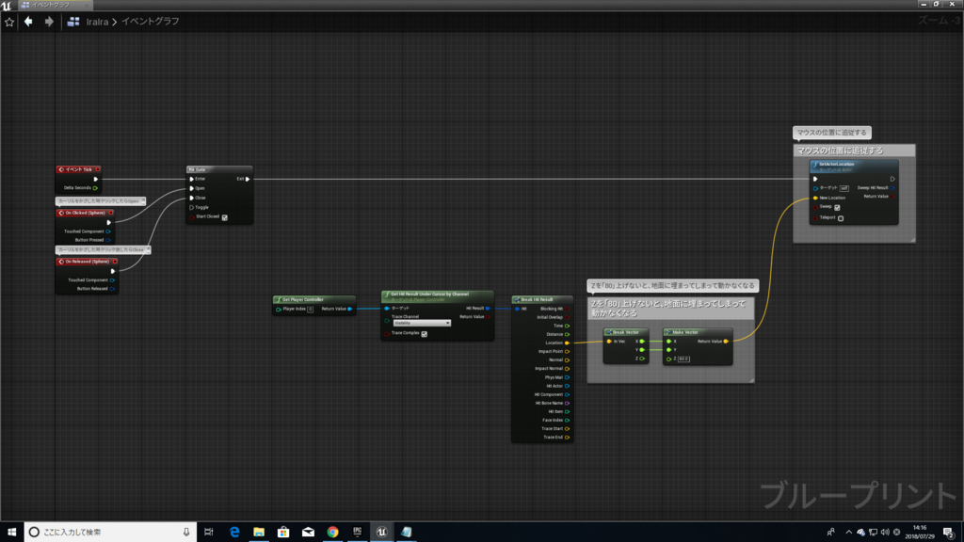
Task: Click the Break Vector In Vec pin
Action: (x=609, y=342)
